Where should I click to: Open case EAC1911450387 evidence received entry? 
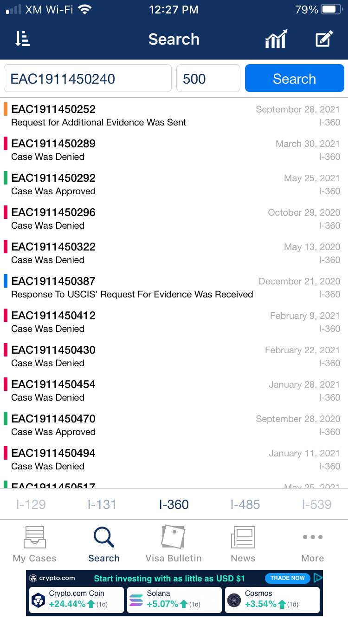(174, 288)
